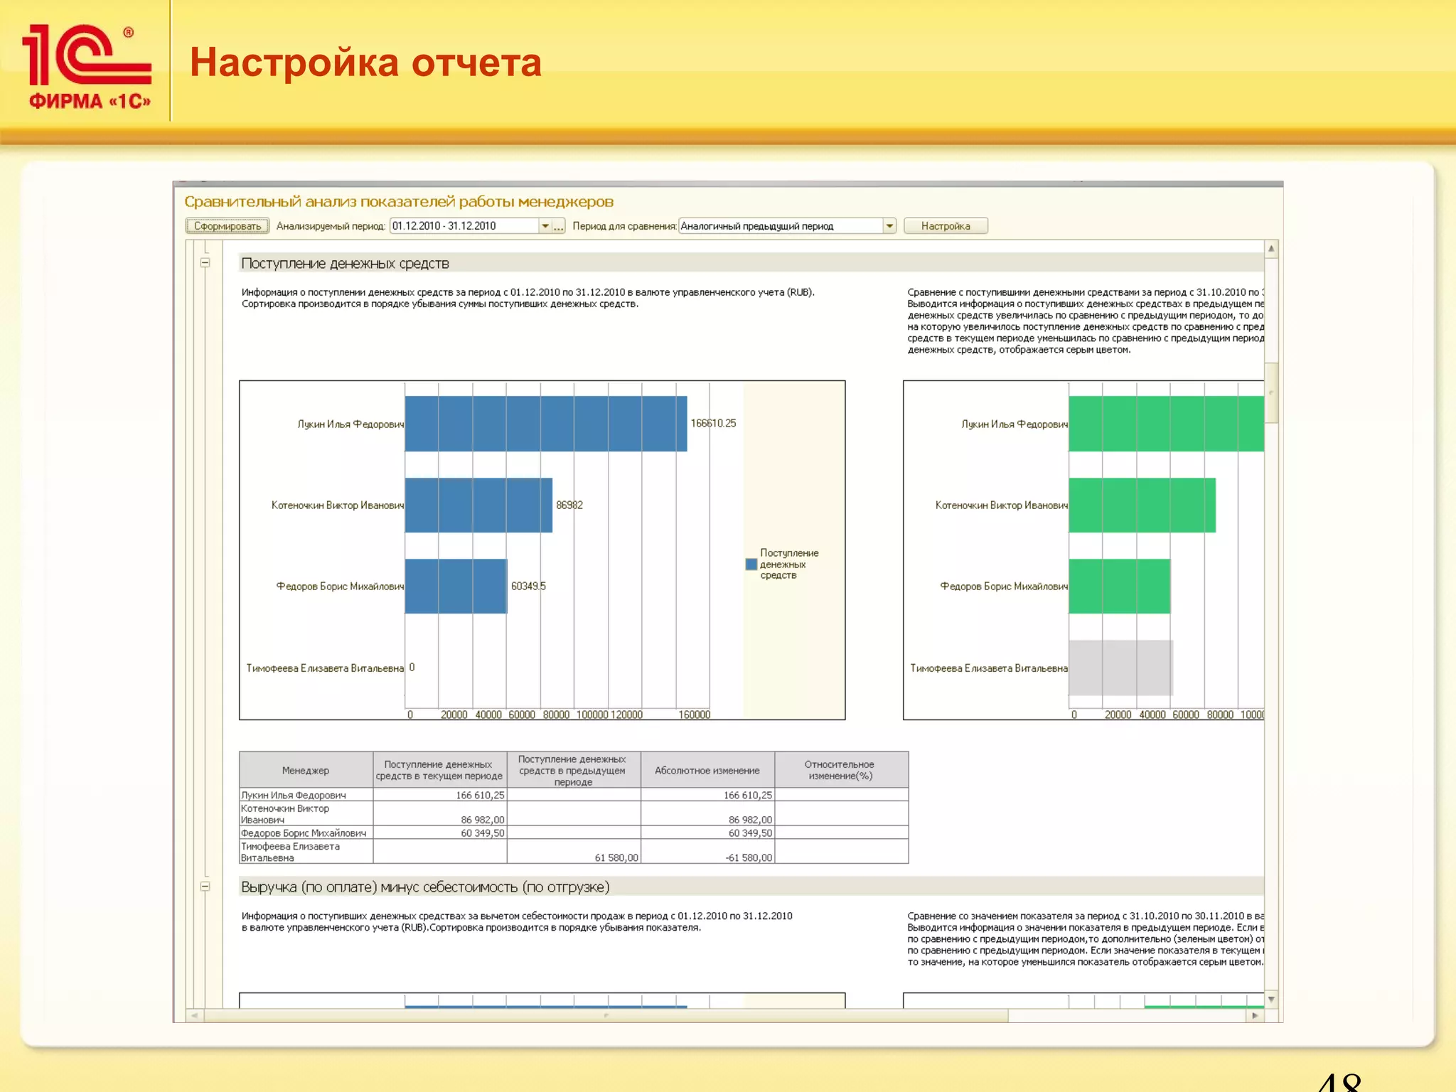This screenshot has height=1092, width=1456.
Task: Click the table cell 61 580,00
Action: click(573, 852)
